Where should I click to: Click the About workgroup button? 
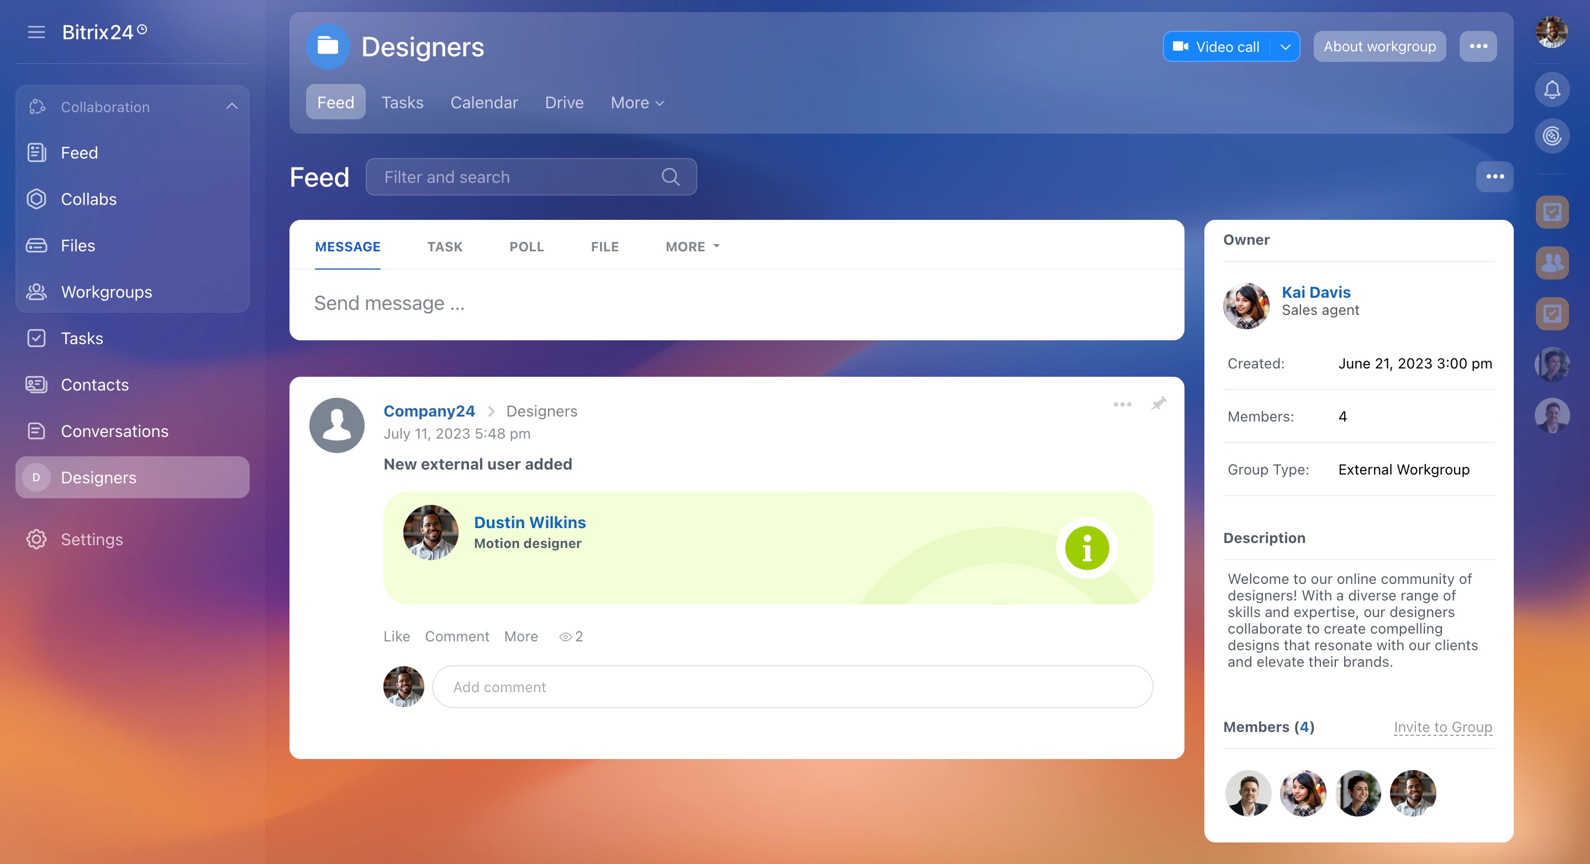tap(1379, 47)
